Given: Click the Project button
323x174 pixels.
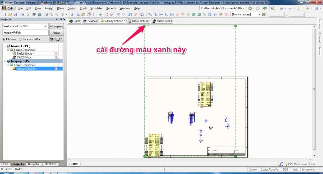Looking at the screenshot, I should [56, 33].
